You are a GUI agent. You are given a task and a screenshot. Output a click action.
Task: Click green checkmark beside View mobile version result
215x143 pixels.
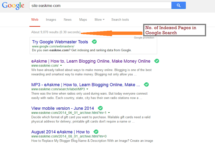point(100,108)
